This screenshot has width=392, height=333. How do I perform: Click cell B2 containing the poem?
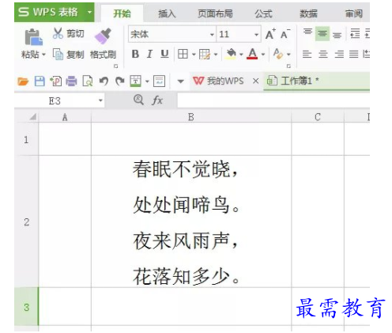pos(191,221)
